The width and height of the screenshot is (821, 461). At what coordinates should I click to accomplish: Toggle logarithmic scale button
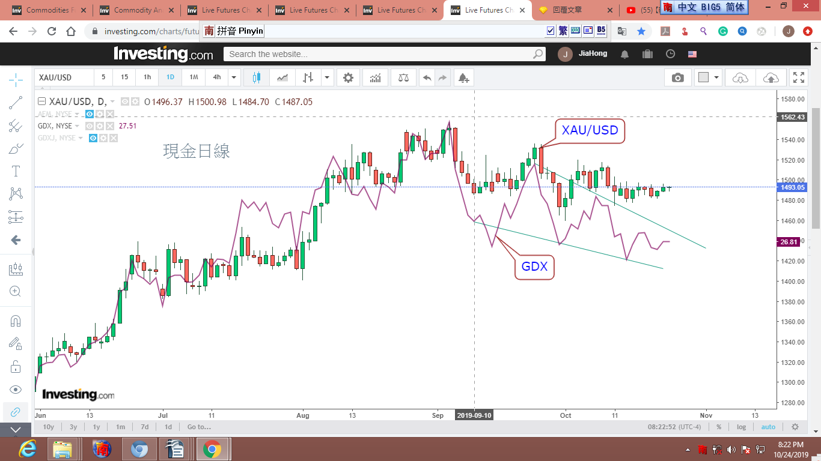(742, 427)
